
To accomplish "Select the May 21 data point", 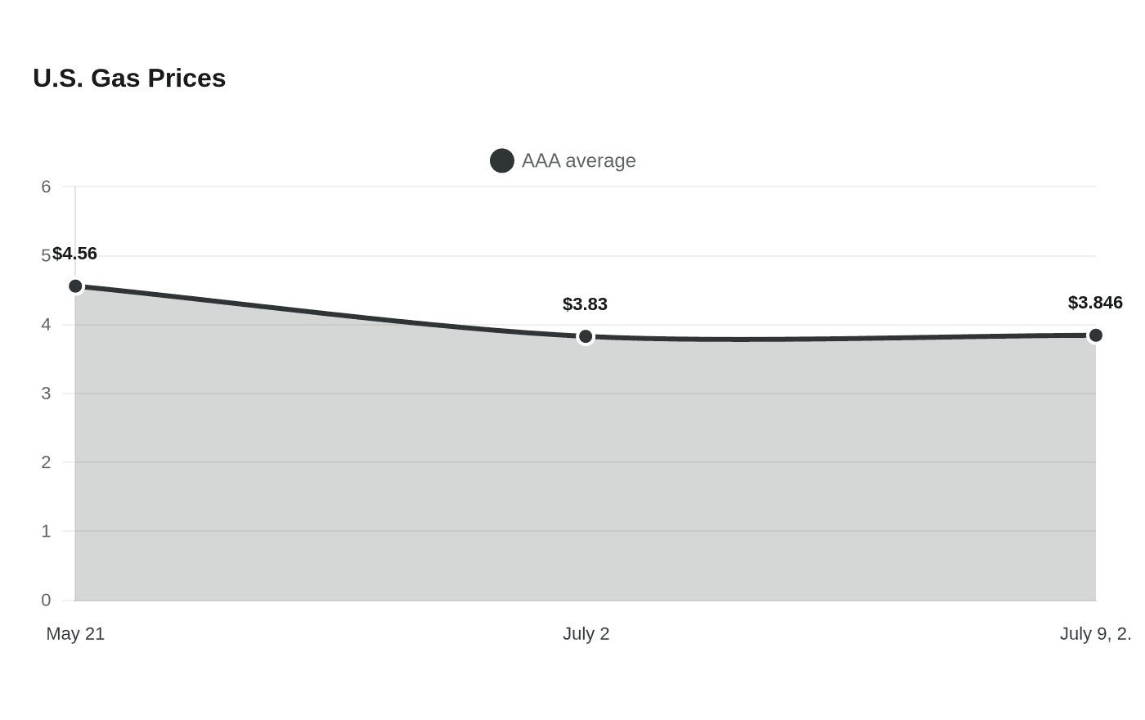I will click(x=75, y=286).
